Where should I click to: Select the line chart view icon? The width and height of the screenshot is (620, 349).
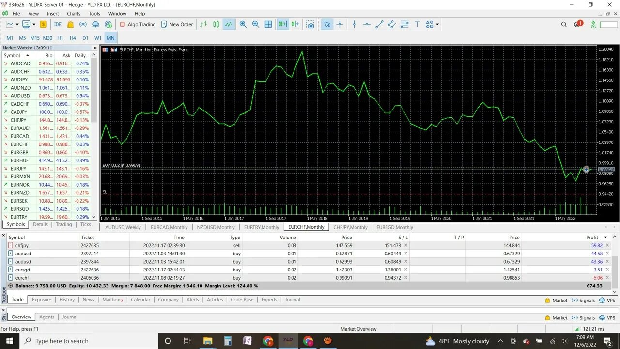pos(229,24)
